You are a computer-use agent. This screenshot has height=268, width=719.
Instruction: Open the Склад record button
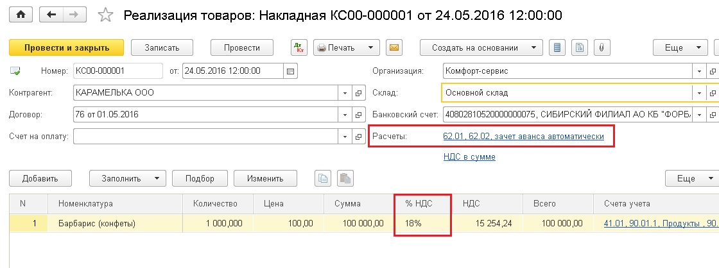pos(713,93)
